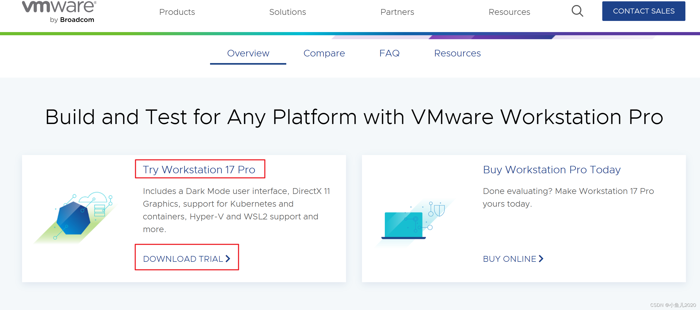Click the DOWNLOAD TRIAL link
This screenshot has height=310, width=700.
pyautogui.click(x=187, y=259)
